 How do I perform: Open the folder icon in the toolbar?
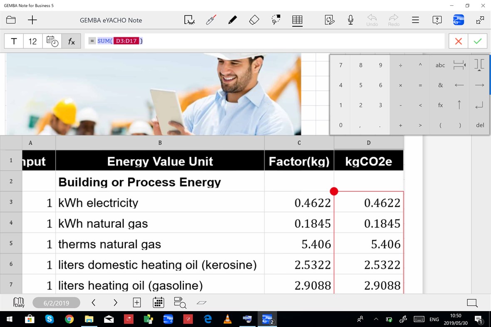pos(11,20)
